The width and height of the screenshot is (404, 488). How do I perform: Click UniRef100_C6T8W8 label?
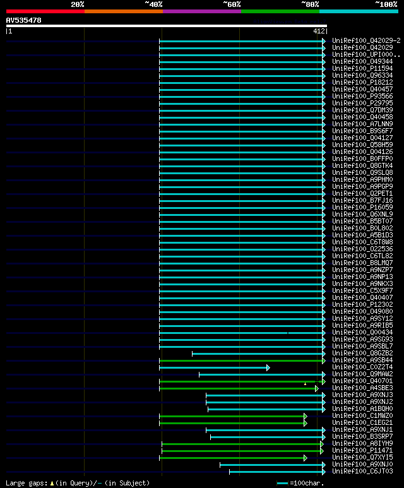362,242
